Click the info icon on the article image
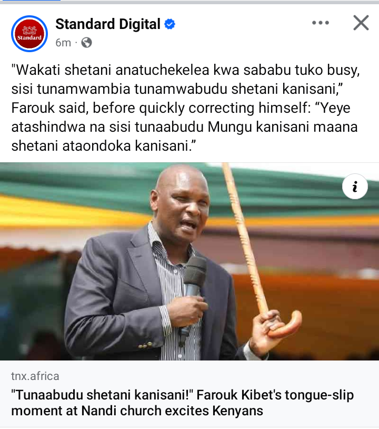The image size is (379, 429). [355, 187]
